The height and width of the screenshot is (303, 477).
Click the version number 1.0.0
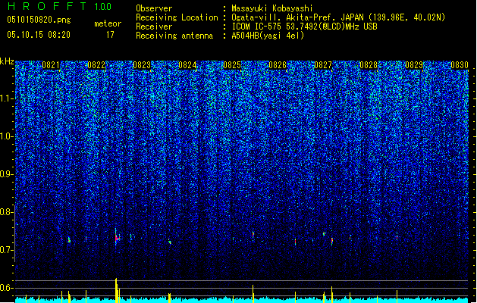click(102, 6)
